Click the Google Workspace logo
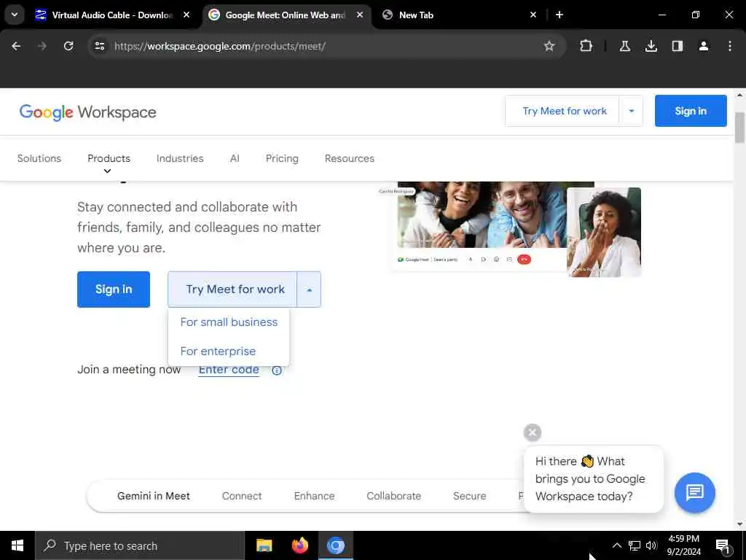Viewport: 746px width, 560px height. pyautogui.click(x=87, y=112)
